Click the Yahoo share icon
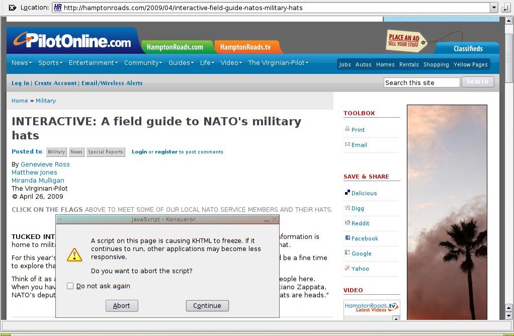The height and width of the screenshot is (336, 514). click(x=347, y=268)
